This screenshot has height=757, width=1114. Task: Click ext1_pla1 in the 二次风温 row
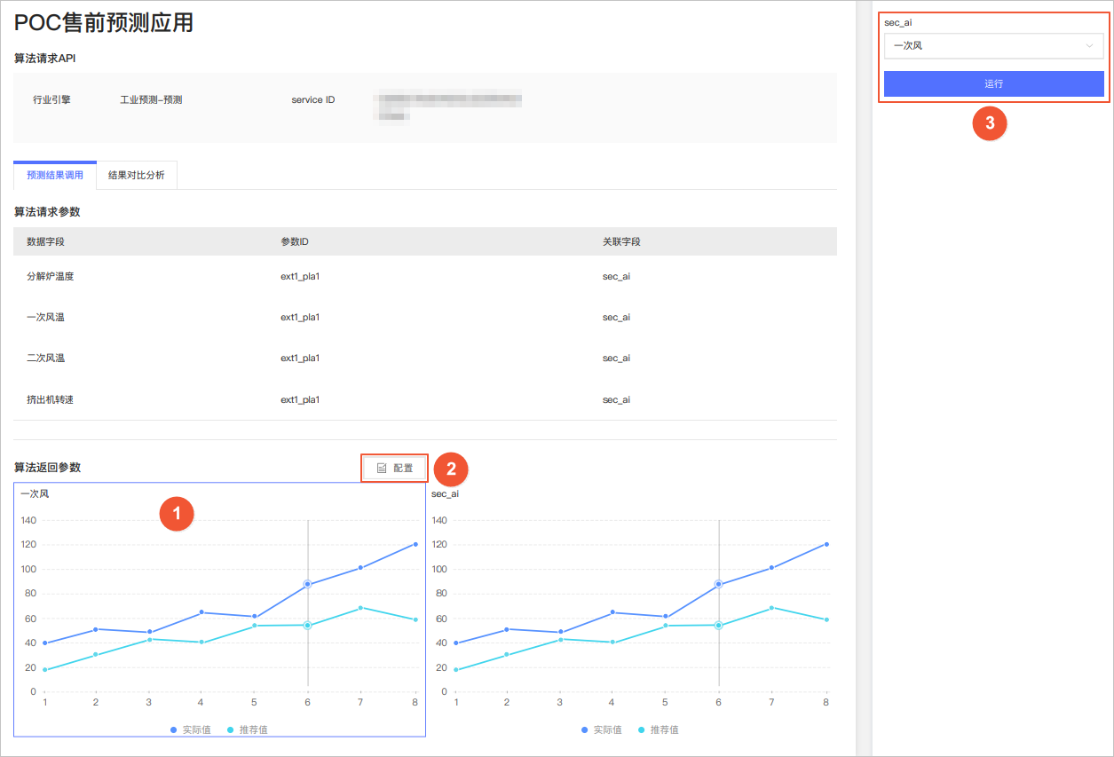click(300, 358)
